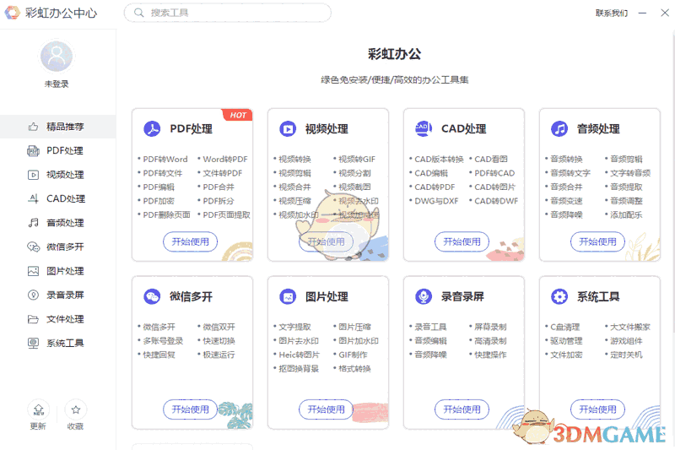Click the 联系我们 link
Viewport: 675px width, 450px height.
coord(611,13)
